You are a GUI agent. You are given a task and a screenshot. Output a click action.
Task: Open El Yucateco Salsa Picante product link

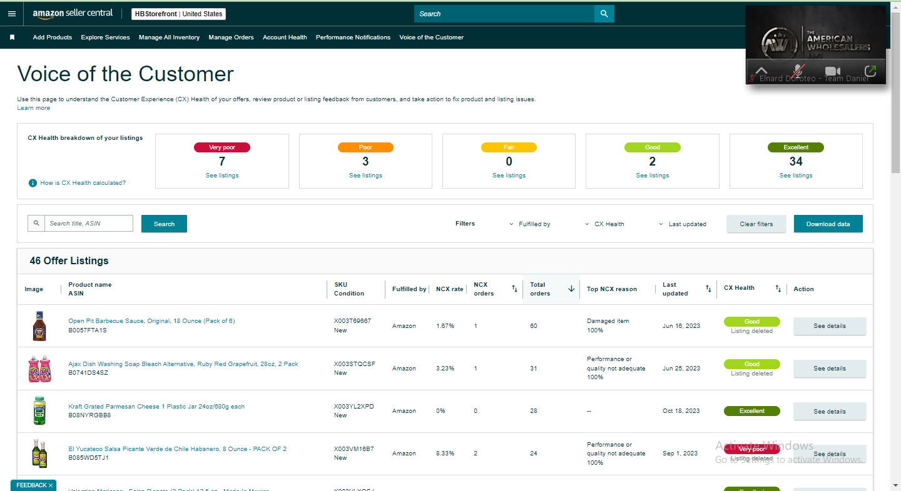pos(178,449)
